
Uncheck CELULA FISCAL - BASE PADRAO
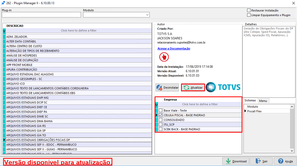click(160, 115)
